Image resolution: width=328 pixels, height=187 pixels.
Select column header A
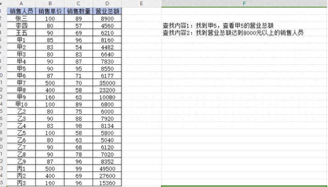coord(21,4)
